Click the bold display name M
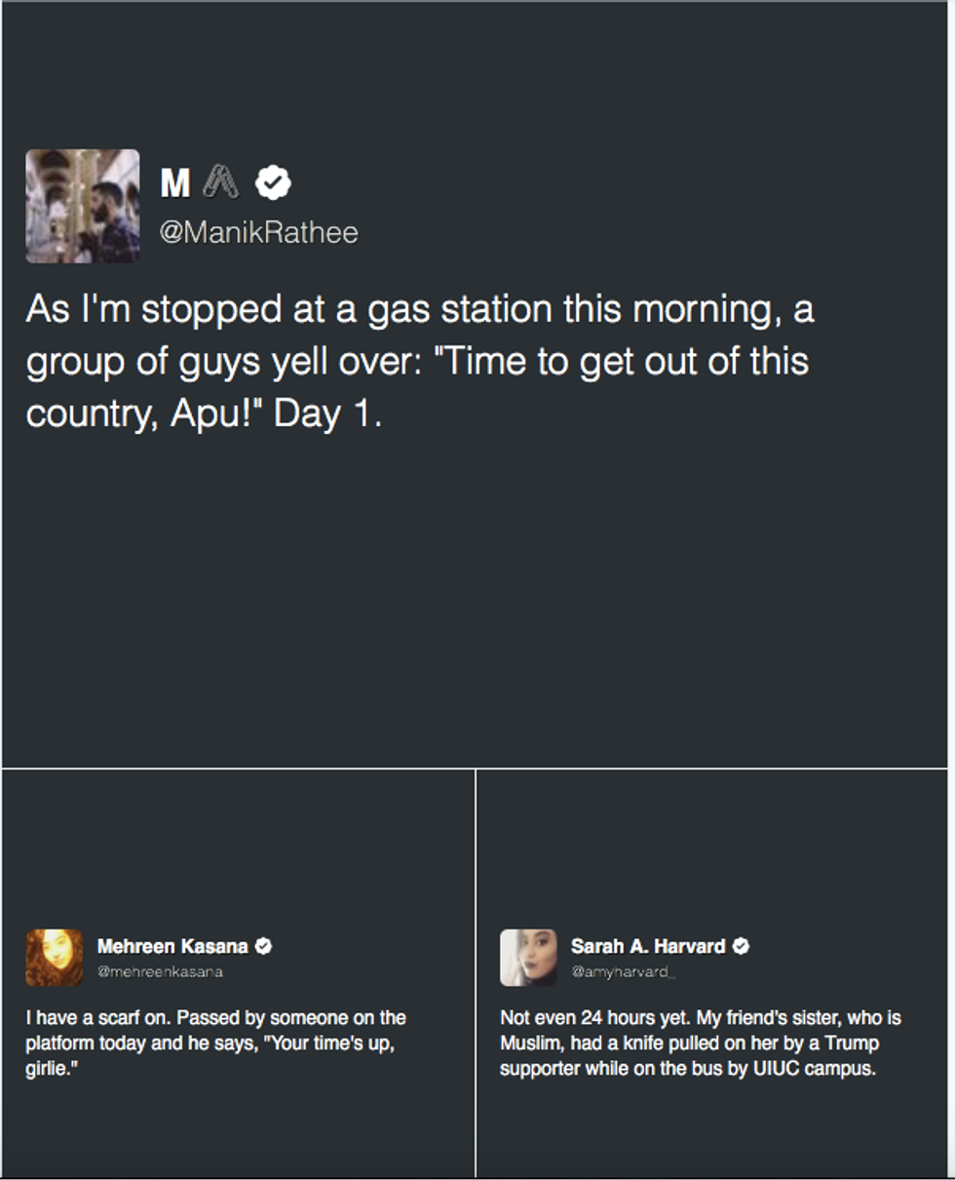Viewport: 955px width, 1180px height. pyautogui.click(x=175, y=183)
